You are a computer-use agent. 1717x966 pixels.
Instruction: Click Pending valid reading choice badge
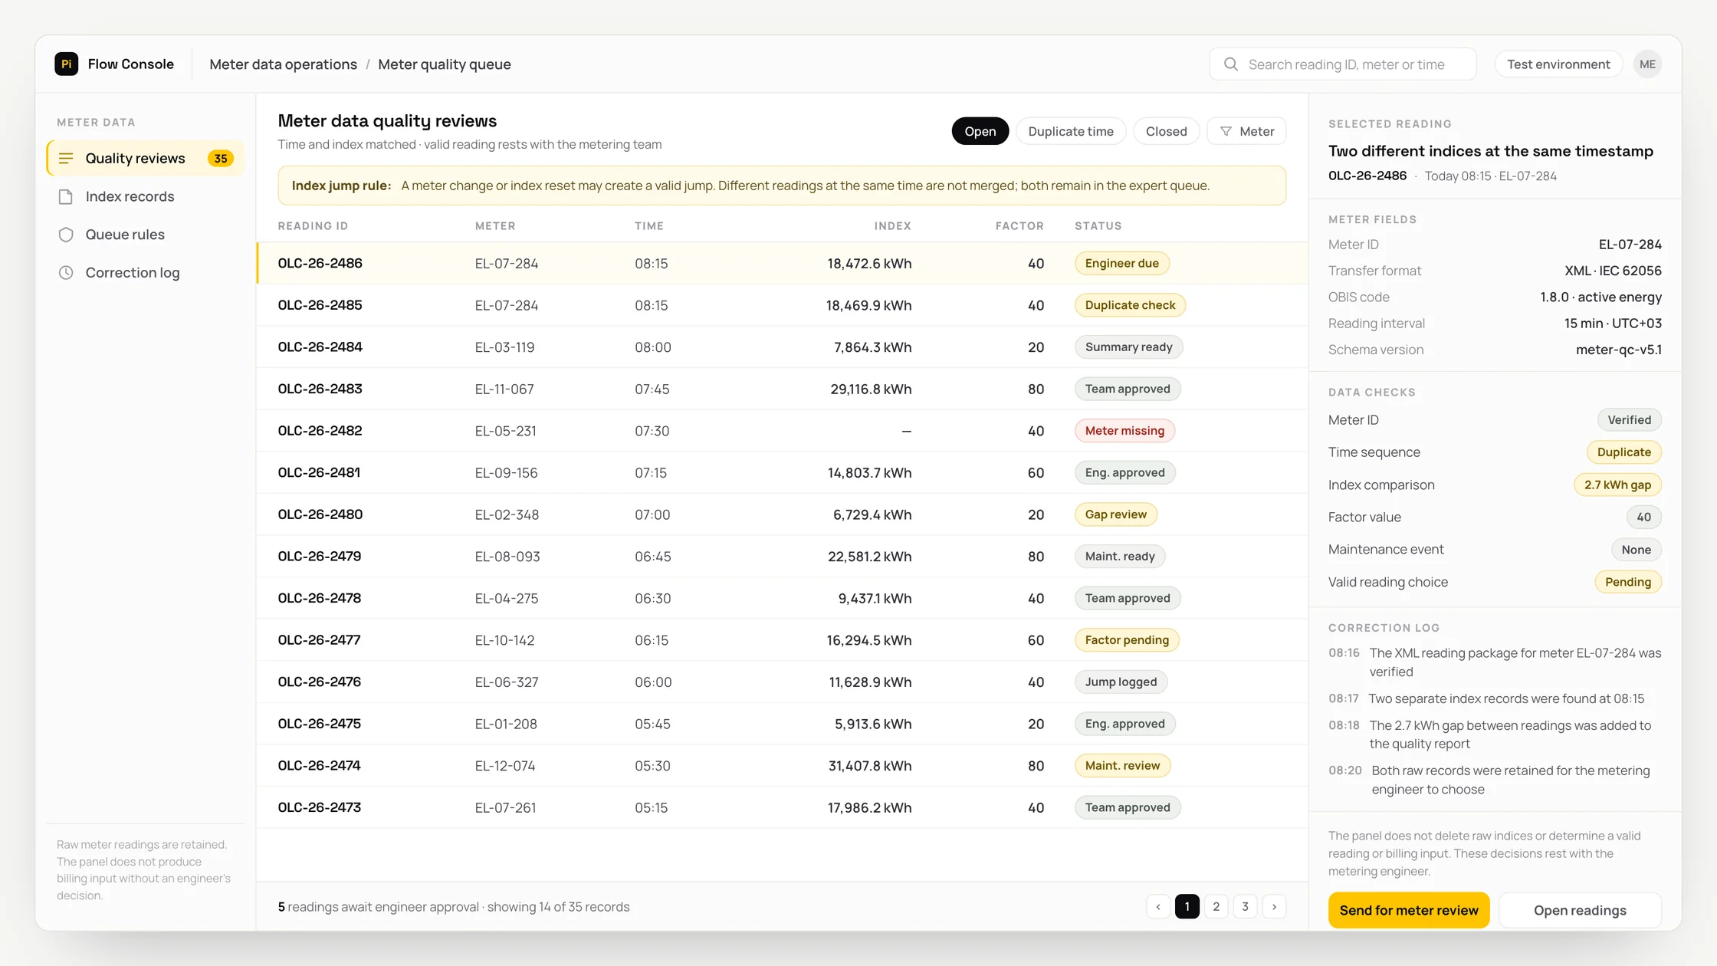pos(1627,583)
